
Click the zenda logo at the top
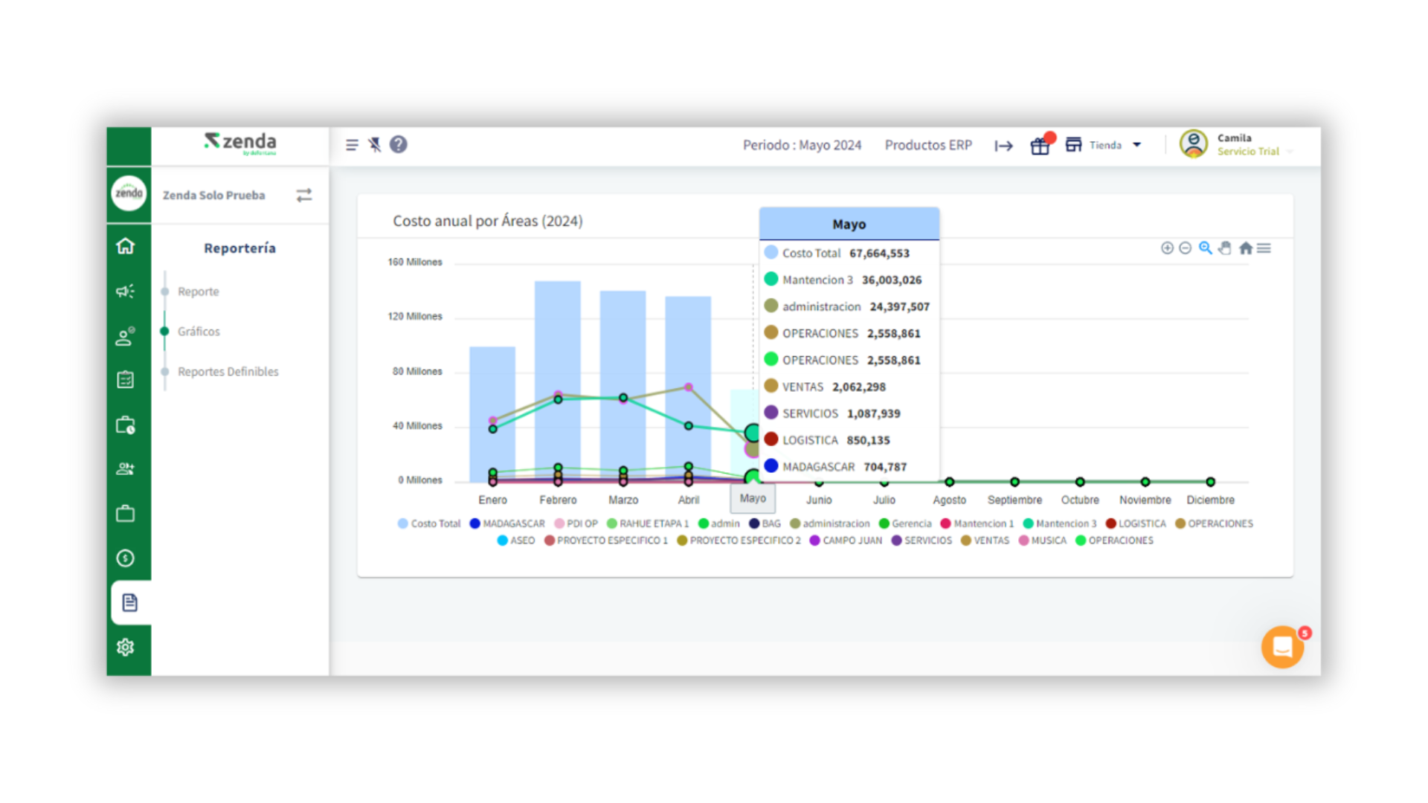(x=240, y=143)
